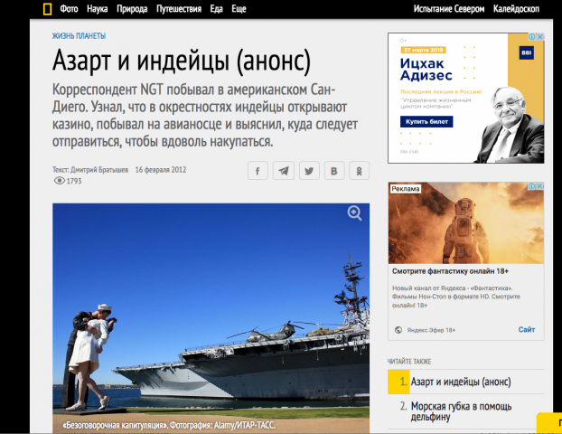Image resolution: width=562 pixels, height=434 pixels.
Task: Click the article title Азарт и индейцы
Action: click(182, 61)
